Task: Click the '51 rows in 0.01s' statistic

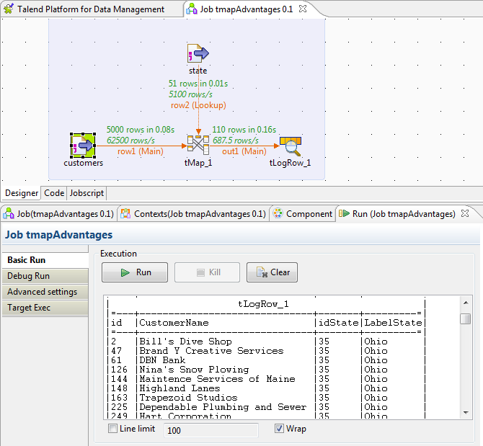Action: point(198,84)
